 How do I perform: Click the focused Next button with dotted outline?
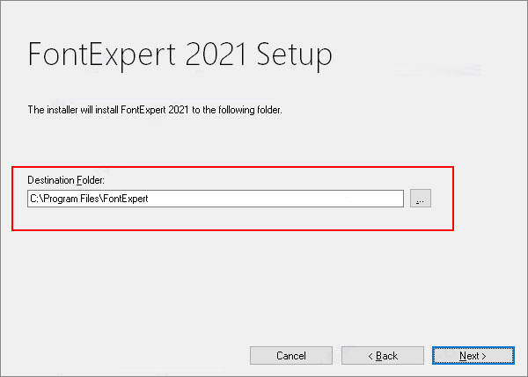(x=473, y=356)
